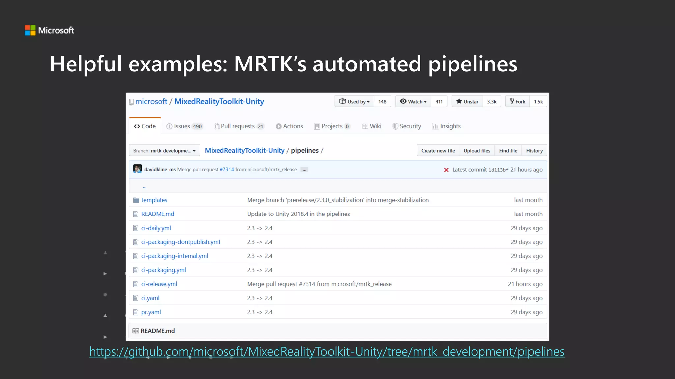Expand commit message ellipsis button
Image resolution: width=675 pixels, height=379 pixels.
(x=304, y=170)
